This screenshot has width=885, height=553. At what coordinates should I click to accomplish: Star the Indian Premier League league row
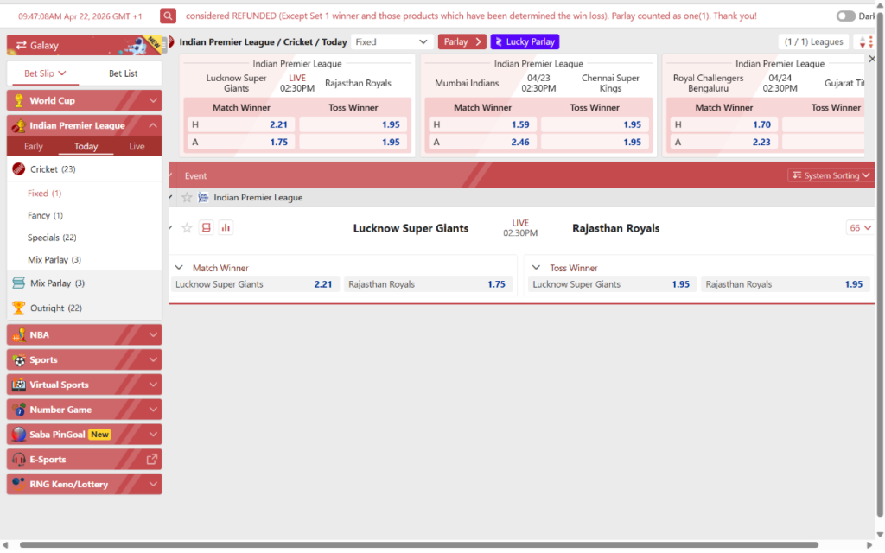pyautogui.click(x=187, y=198)
